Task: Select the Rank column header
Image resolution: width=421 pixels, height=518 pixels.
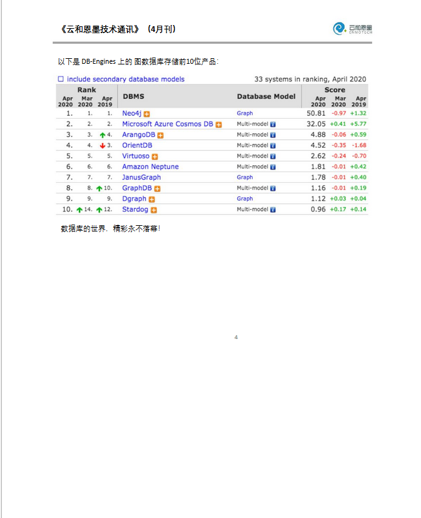Action: coord(86,90)
